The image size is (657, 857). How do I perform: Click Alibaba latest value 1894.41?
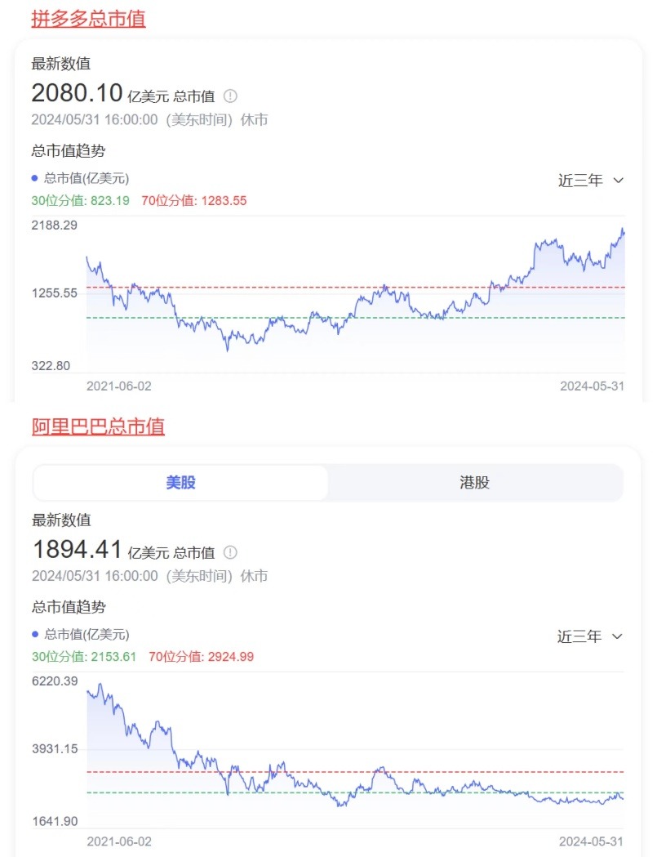[77, 548]
